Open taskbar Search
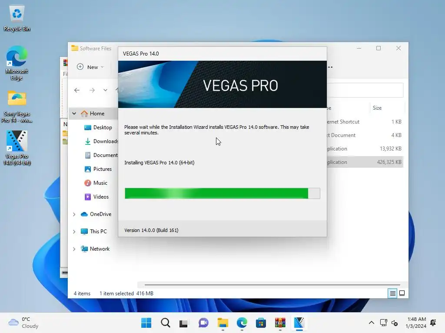The width and height of the screenshot is (445, 333). point(166,323)
